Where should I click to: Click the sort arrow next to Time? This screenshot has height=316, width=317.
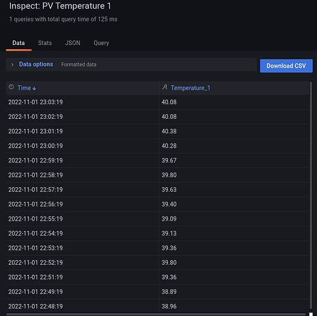point(34,88)
